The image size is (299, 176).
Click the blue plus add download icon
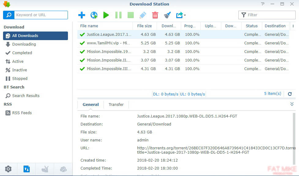pyautogui.click(x=82, y=15)
